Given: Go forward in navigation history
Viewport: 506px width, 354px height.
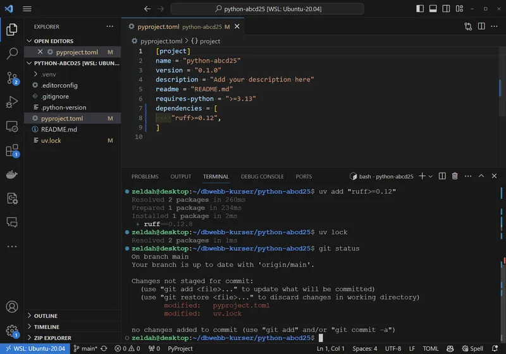Looking at the screenshot, I should (x=161, y=9).
